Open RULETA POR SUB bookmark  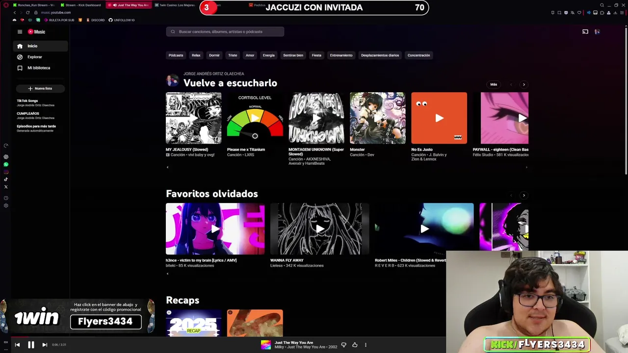59,20
